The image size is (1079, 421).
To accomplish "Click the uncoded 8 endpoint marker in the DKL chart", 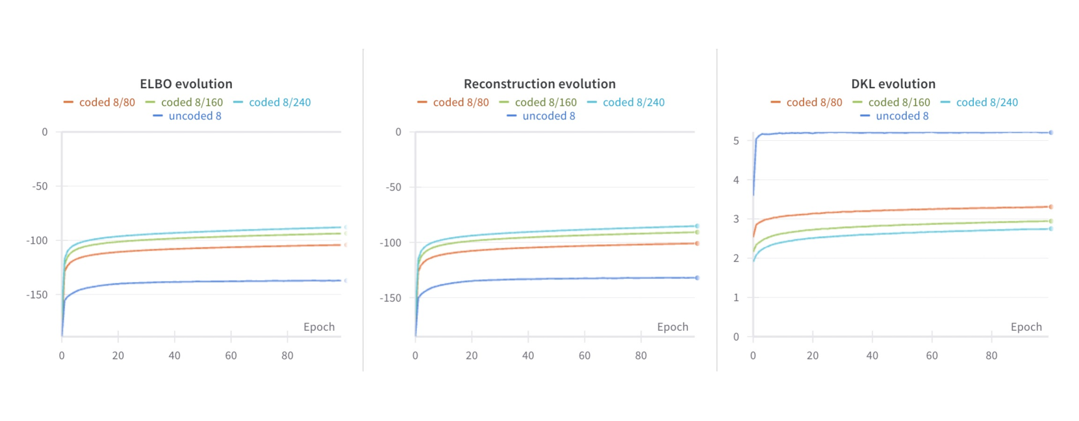I will (1050, 132).
